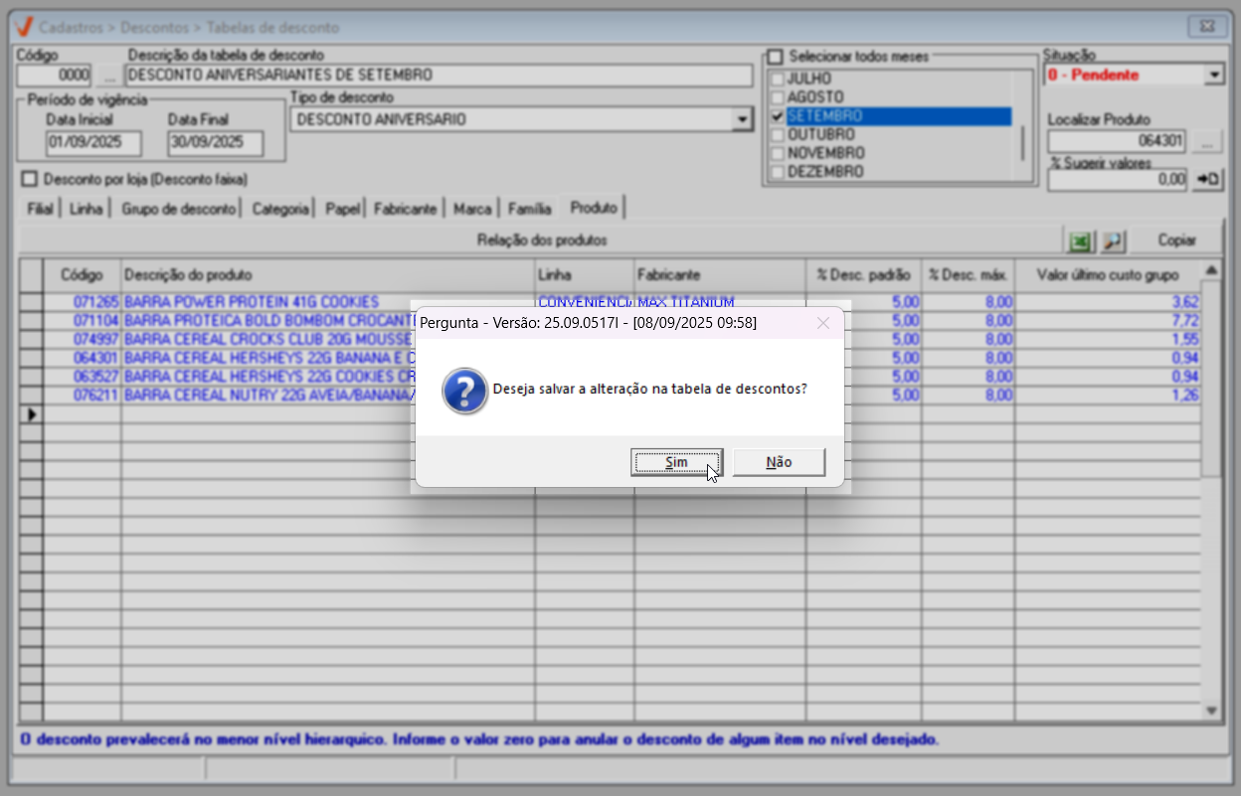The height and width of the screenshot is (796, 1241).
Task: Switch to the Marca tab
Action: point(472,210)
